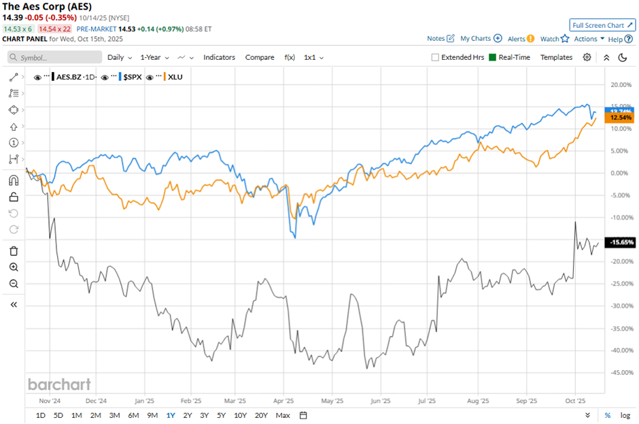
Task: Open chart settings gear
Action: (587, 57)
